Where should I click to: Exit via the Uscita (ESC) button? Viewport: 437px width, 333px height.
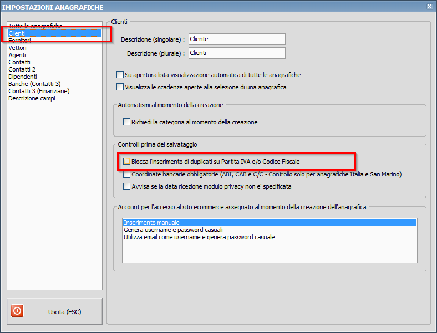[x=54, y=311]
